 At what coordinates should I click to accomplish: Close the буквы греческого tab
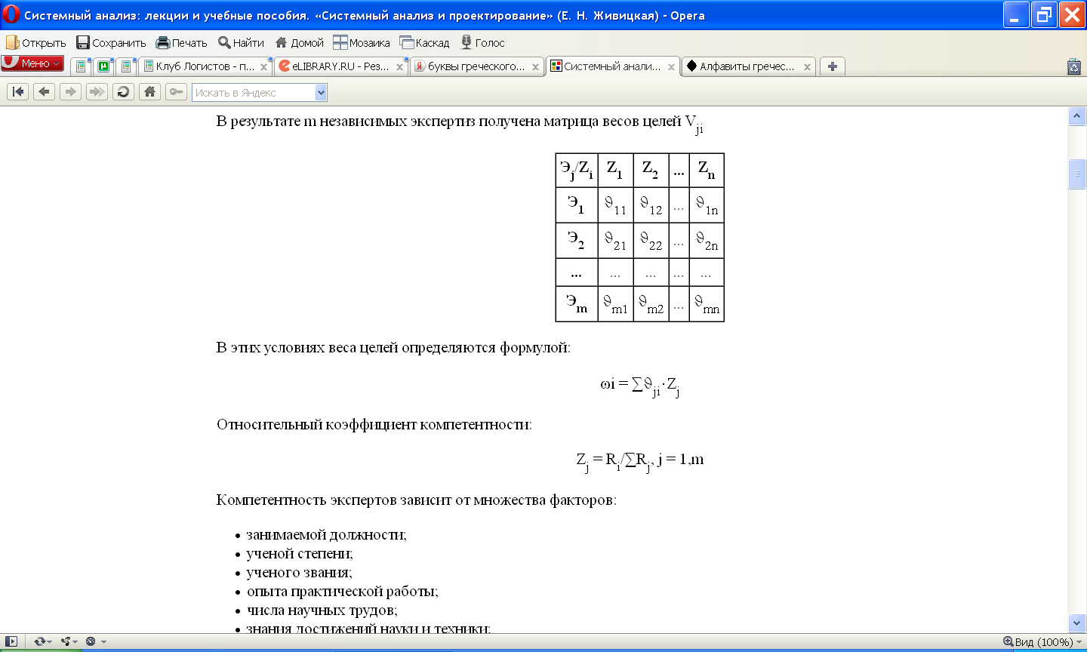[x=536, y=67]
